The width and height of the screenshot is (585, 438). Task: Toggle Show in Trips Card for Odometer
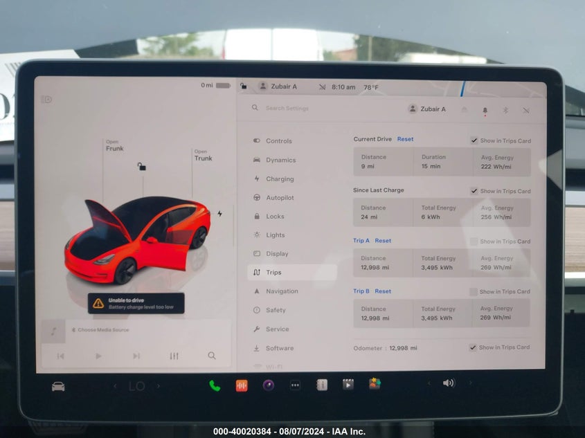(473, 347)
